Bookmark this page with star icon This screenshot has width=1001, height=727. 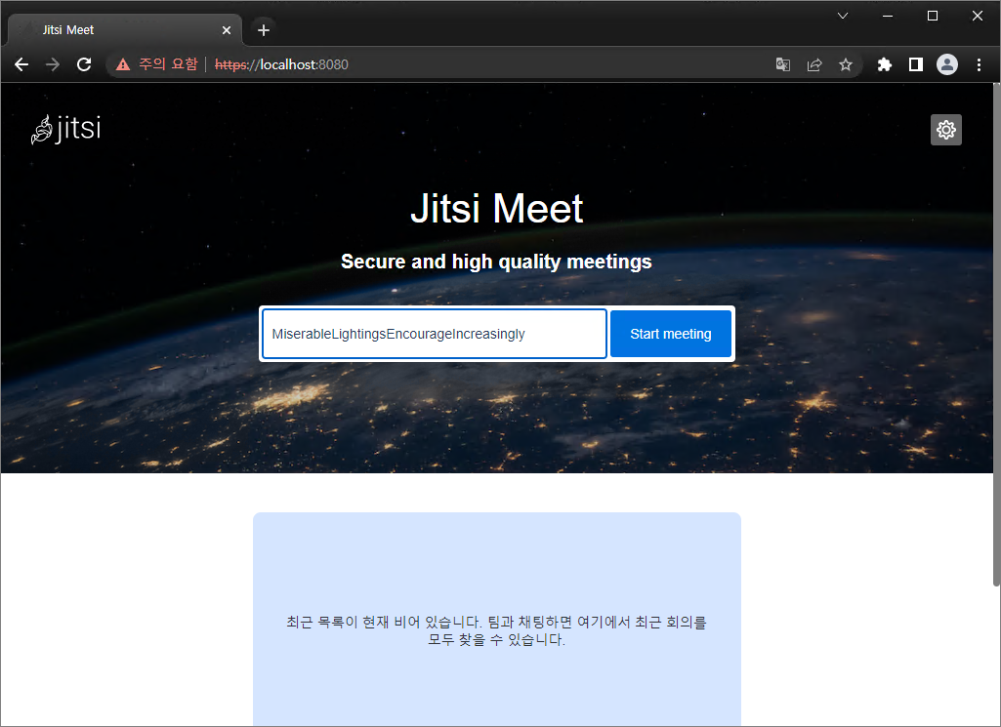(x=845, y=64)
